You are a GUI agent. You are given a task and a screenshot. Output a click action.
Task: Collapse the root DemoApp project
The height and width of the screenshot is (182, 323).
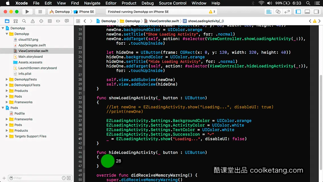point(3,28)
